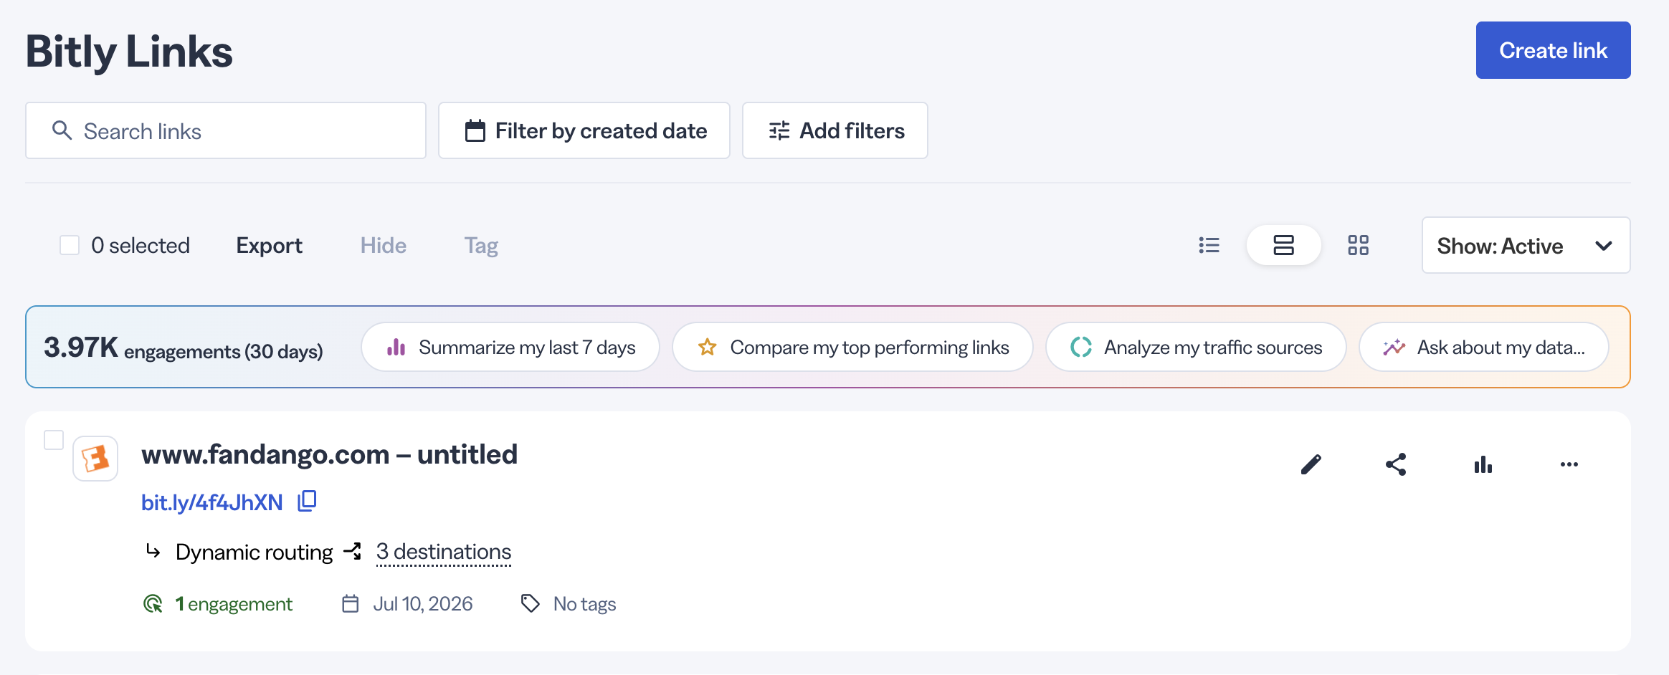Toggle the select-all links checkbox
1669x675 pixels.
click(70, 245)
